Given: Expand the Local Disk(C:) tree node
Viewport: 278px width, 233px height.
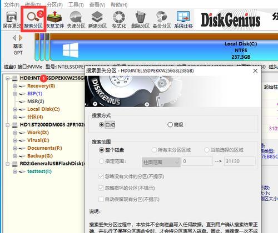Looking at the screenshot, I should [x=15, y=109].
